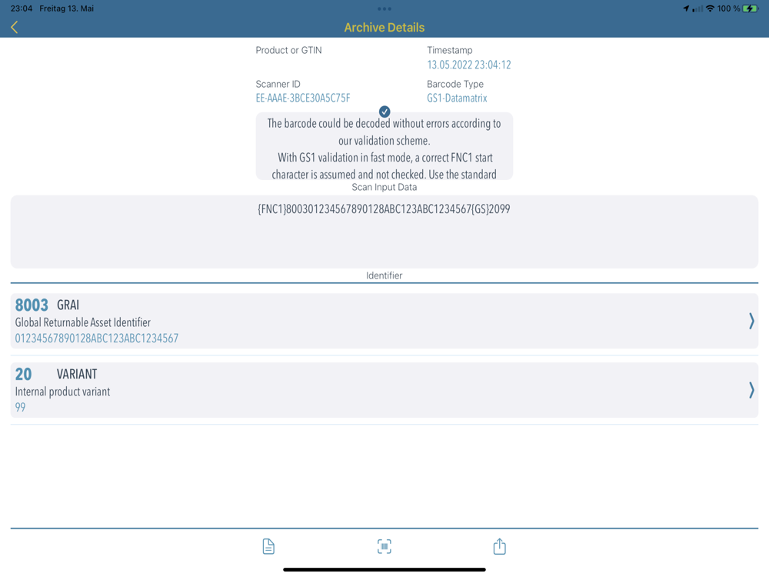The height and width of the screenshot is (577, 769).
Task: Tap the Scanner ID label
Action: point(278,84)
